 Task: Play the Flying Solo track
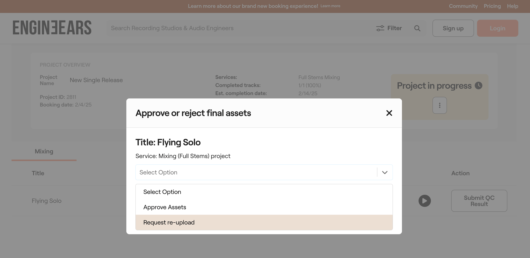click(424, 201)
